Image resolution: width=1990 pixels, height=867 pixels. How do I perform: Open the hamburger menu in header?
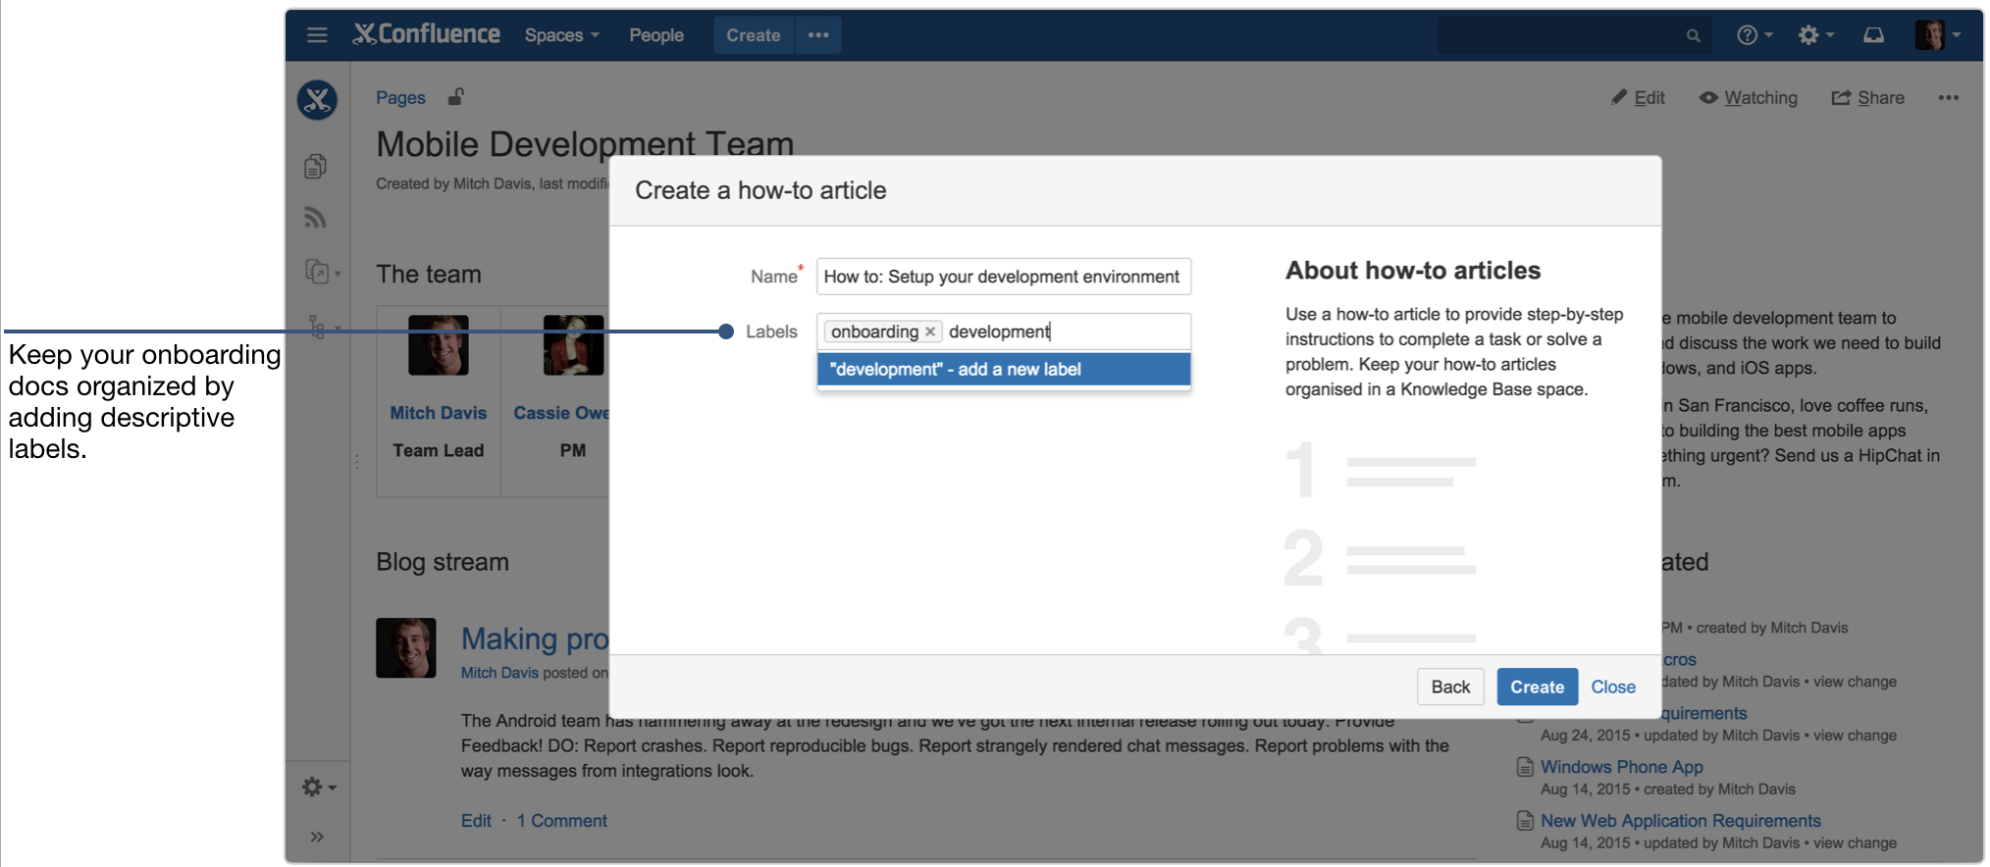tap(317, 35)
